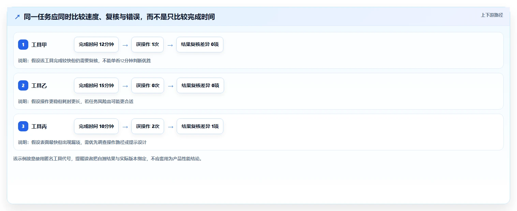Click the 结果复核差异 1项 chip
Image resolution: width=517 pixels, height=211 pixels.
point(200,126)
